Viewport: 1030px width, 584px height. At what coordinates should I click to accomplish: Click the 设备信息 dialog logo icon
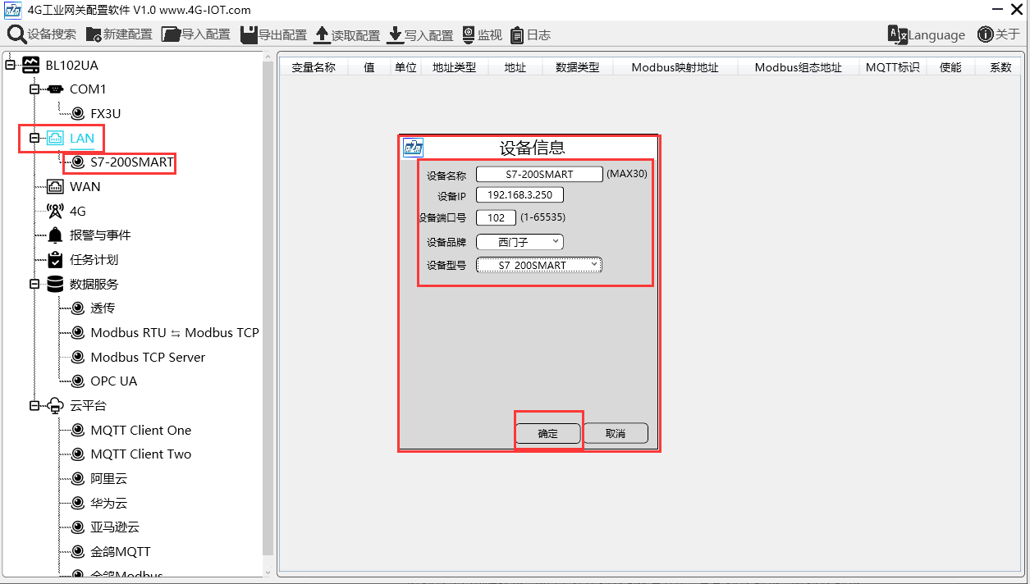413,148
